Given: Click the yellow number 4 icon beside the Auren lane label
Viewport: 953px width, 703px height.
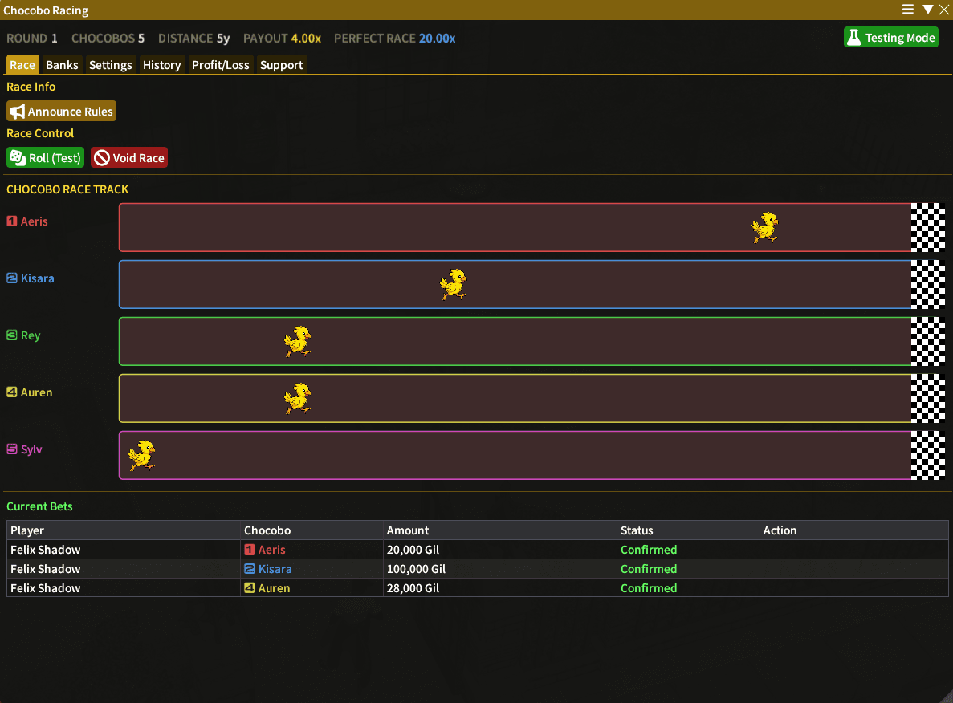Looking at the screenshot, I should (11, 392).
